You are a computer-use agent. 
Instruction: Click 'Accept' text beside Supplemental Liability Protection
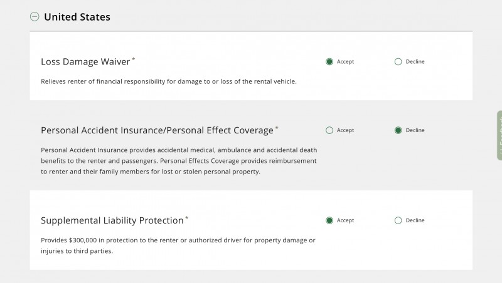click(x=345, y=220)
